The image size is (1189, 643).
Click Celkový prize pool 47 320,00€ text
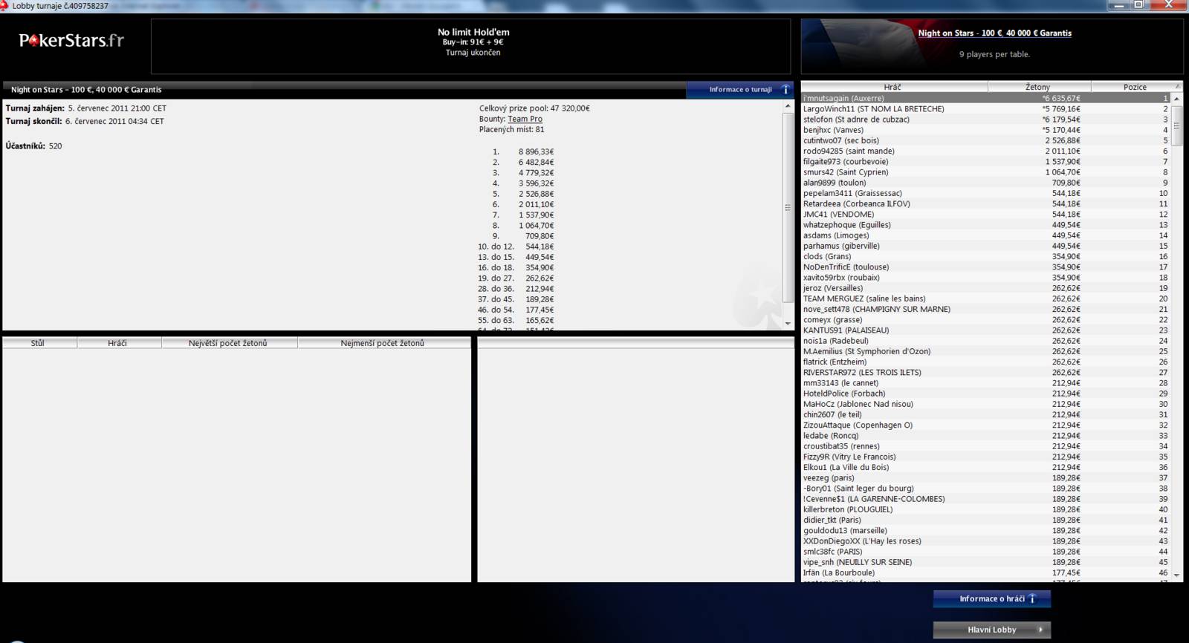coord(534,108)
